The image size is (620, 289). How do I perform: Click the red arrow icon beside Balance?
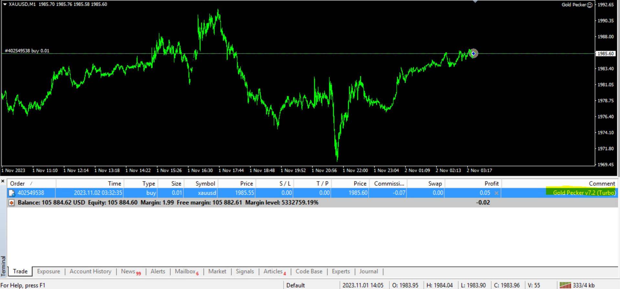coord(12,203)
